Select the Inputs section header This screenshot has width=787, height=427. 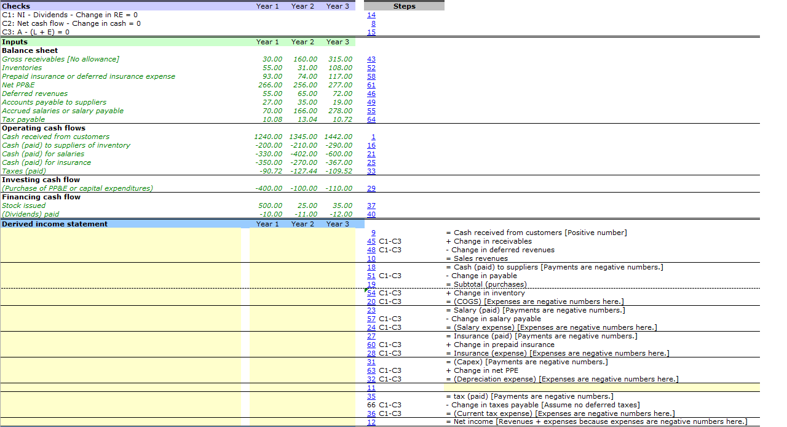coord(15,42)
